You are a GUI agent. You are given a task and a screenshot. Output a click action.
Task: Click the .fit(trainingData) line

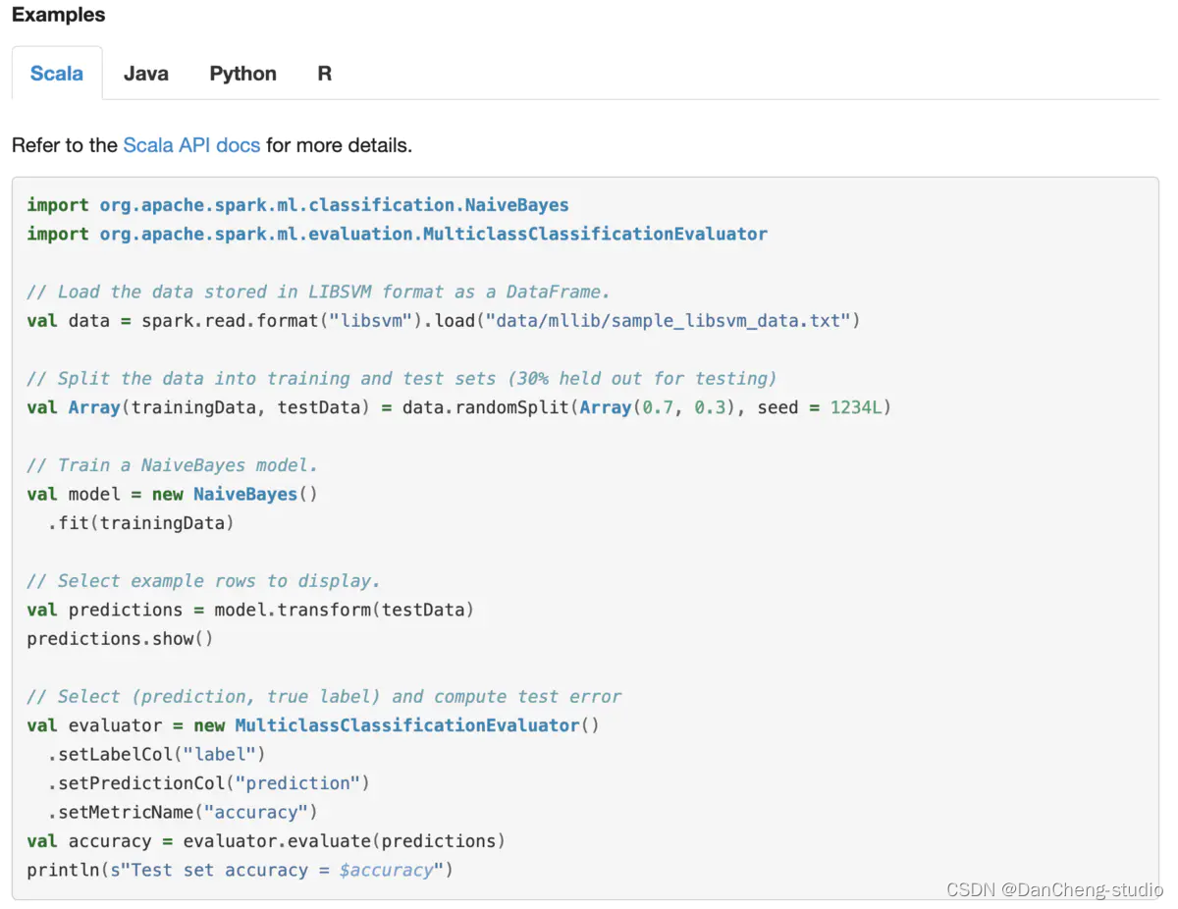point(141,523)
